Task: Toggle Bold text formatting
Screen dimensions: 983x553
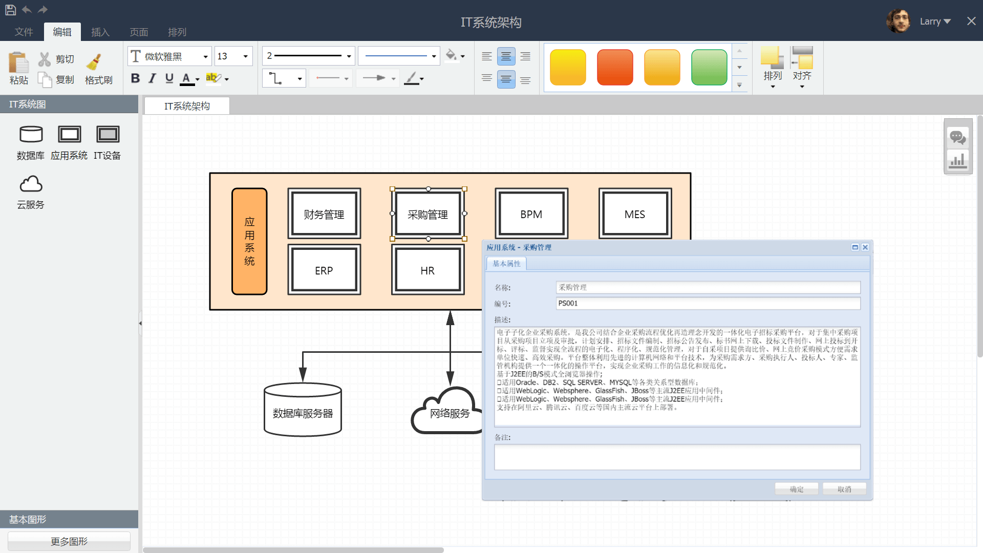Action: (135, 78)
